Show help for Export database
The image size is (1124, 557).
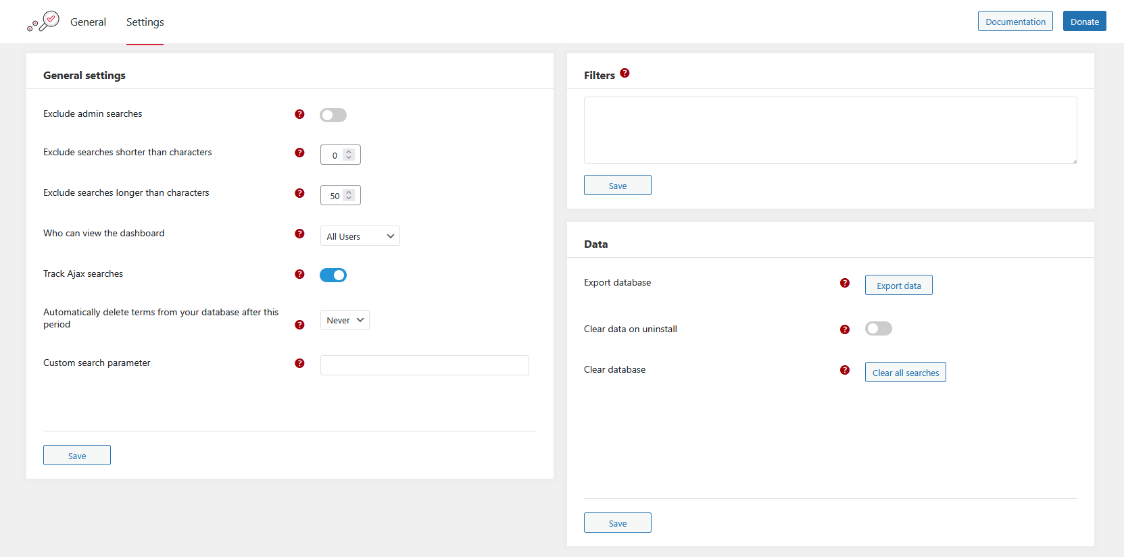pos(845,283)
